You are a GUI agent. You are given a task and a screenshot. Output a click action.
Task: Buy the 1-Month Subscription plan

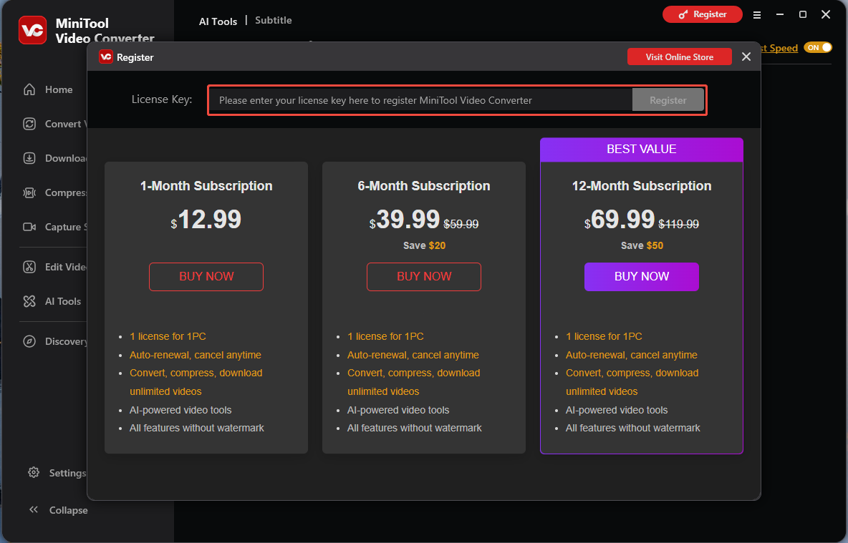(x=206, y=277)
